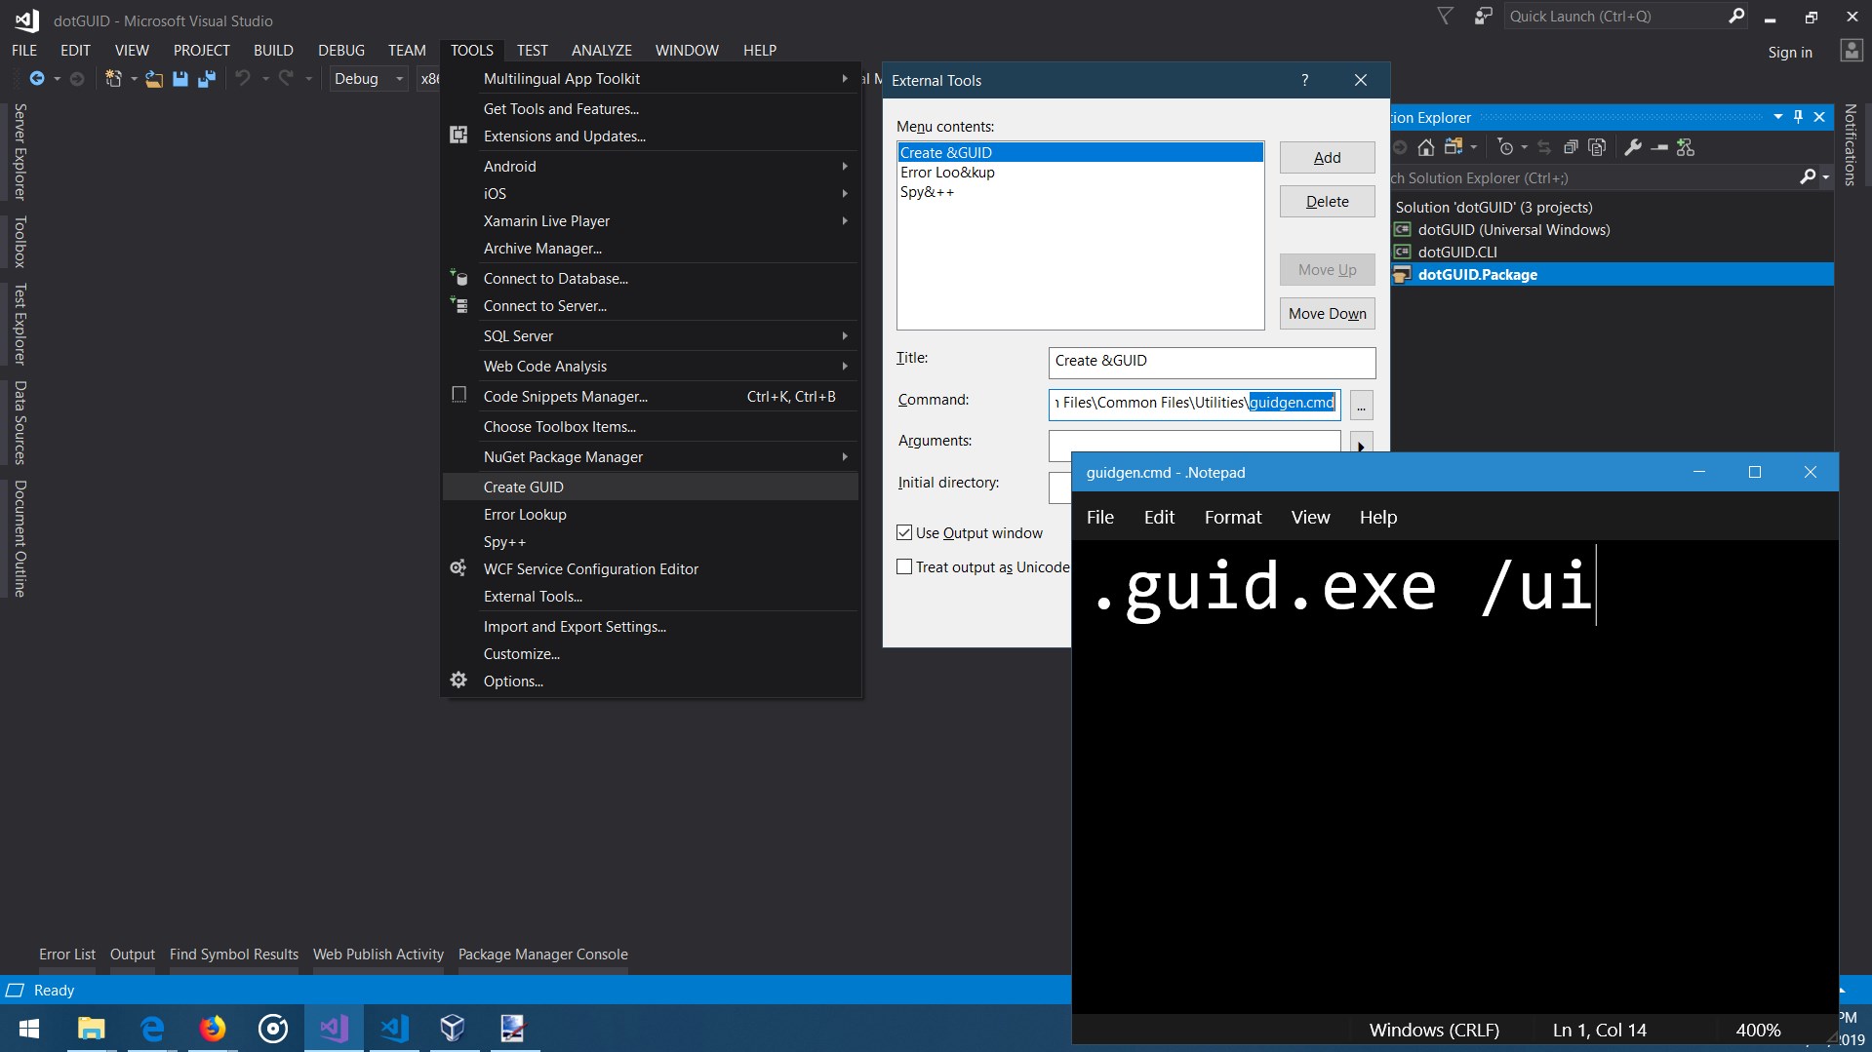Click the account avatar icon
The height and width of the screenshot is (1052, 1872).
(1852, 51)
